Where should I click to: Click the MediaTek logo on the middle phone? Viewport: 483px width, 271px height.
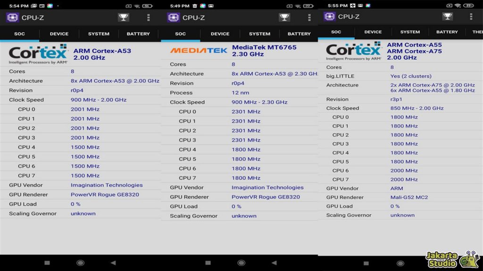click(x=199, y=50)
